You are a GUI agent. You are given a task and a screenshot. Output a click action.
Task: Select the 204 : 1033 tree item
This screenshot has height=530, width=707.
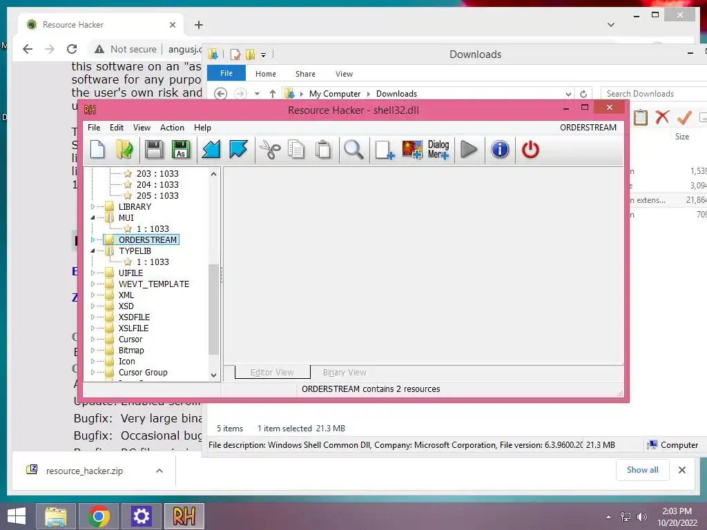click(x=157, y=185)
